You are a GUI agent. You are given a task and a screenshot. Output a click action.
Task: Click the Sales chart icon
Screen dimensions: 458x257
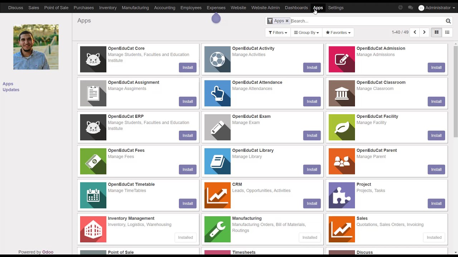[342, 230]
